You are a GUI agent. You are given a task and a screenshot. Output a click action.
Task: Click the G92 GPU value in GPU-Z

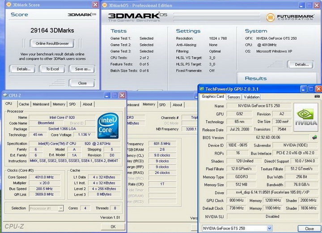(x=239, y=114)
